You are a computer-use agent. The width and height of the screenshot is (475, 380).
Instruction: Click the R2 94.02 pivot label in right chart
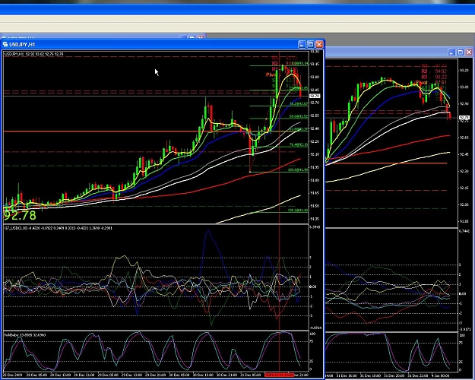pyautogui.click(x=434, y=71)
